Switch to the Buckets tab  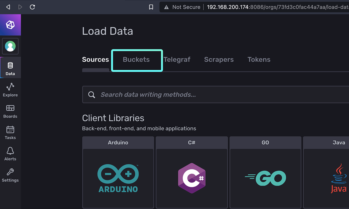(x=136, y=60)
